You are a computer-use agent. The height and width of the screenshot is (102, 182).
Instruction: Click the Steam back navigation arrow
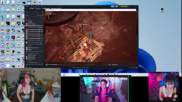pos(26,9)
